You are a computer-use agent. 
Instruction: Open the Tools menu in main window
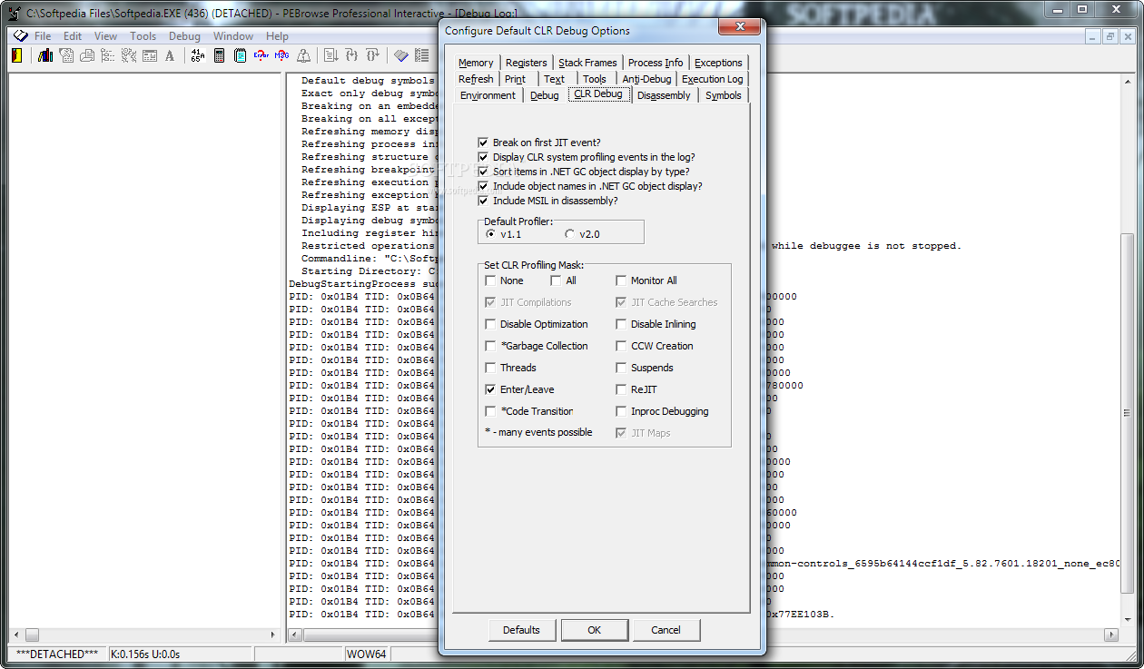click(x=143, y=36)
